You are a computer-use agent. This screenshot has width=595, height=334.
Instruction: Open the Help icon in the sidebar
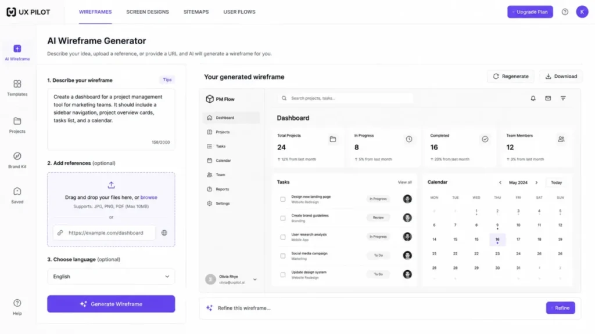click(x=17, y=303)
